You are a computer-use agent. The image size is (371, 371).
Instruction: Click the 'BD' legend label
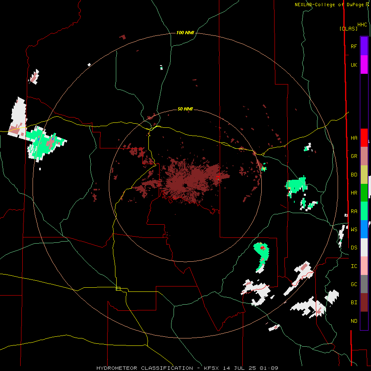(x=354, y=175)
